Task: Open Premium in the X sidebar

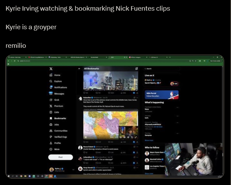Action: (x=56, y=106)
